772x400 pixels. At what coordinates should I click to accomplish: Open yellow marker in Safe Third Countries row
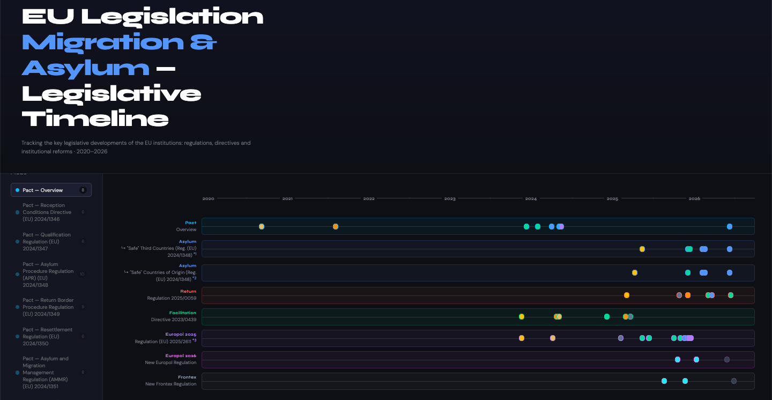pos(642,249)
